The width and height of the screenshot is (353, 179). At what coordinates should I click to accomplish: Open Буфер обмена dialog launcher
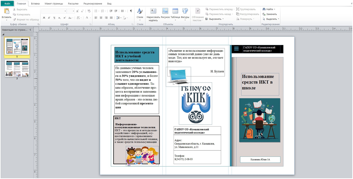coord(39,24)
